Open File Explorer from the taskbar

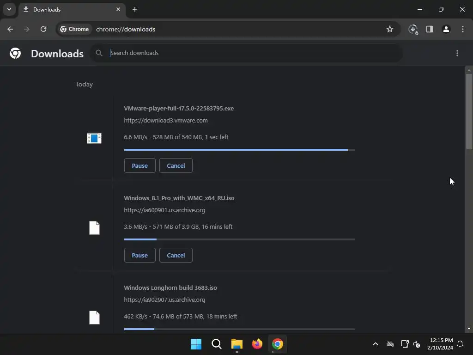pyautogui.click(x=237, y=344)
